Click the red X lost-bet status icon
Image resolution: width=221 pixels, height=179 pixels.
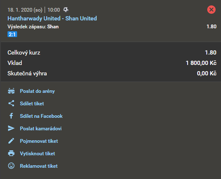pos(211,10)
